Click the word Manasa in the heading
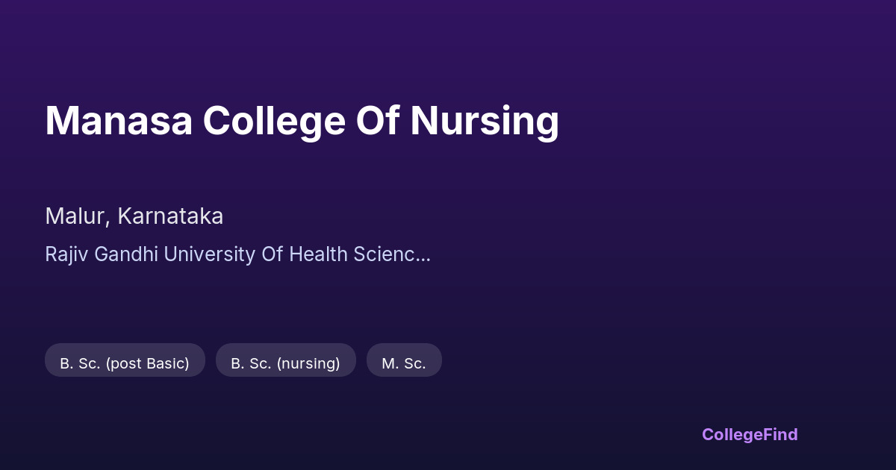Image resolution: width=896 pixels, height=470 pixels. [x=119, y=121]
